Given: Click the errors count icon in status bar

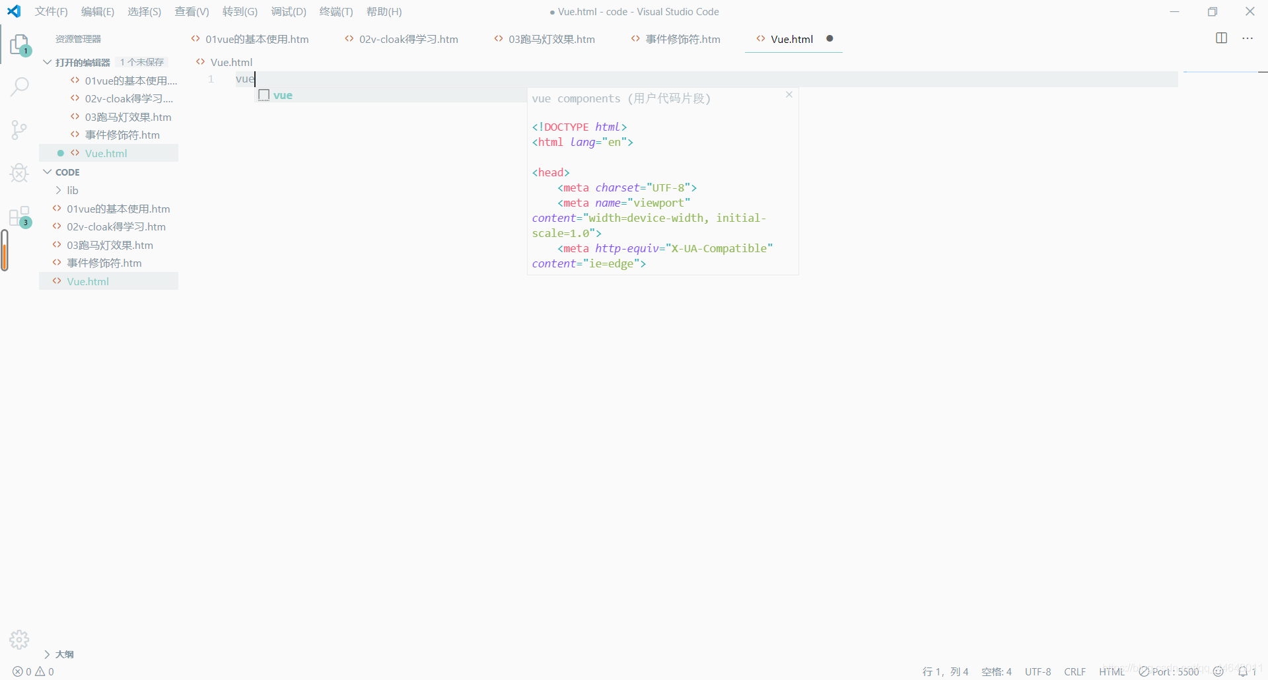Looking at the screenshot, I should tap(18, 671).
